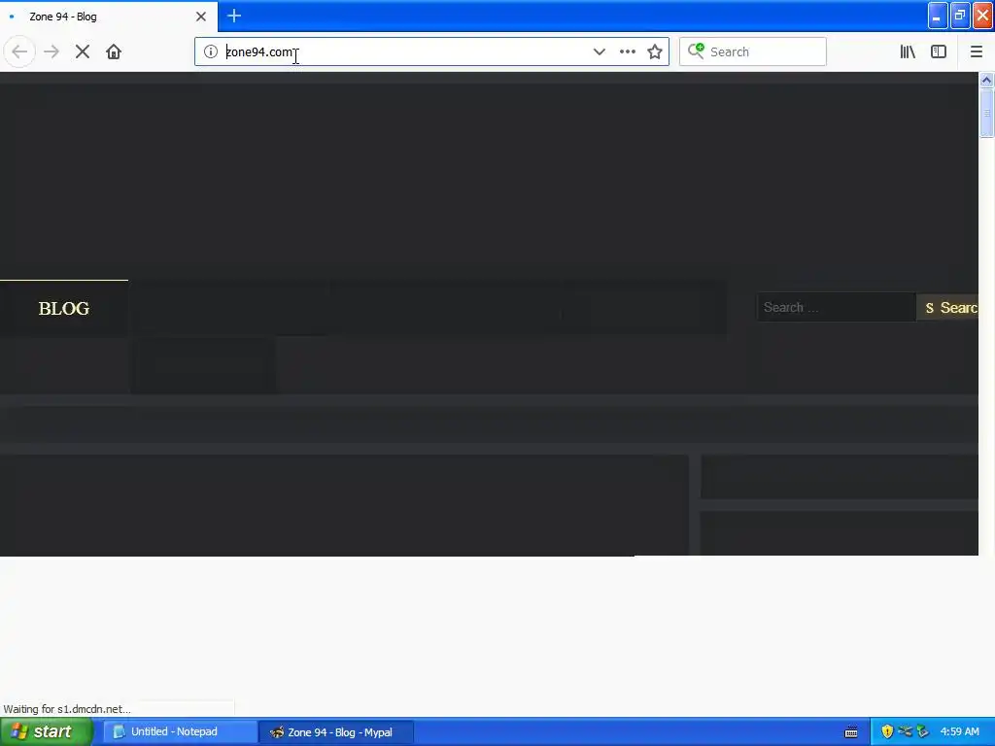Screen dimensions: 995x746
Task: Toggle the sidebar view icon
Action: coord(939,51)
